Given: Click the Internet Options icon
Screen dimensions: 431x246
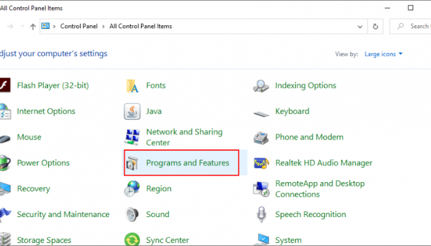Looking at the screenshot, I should coord(5,111).
